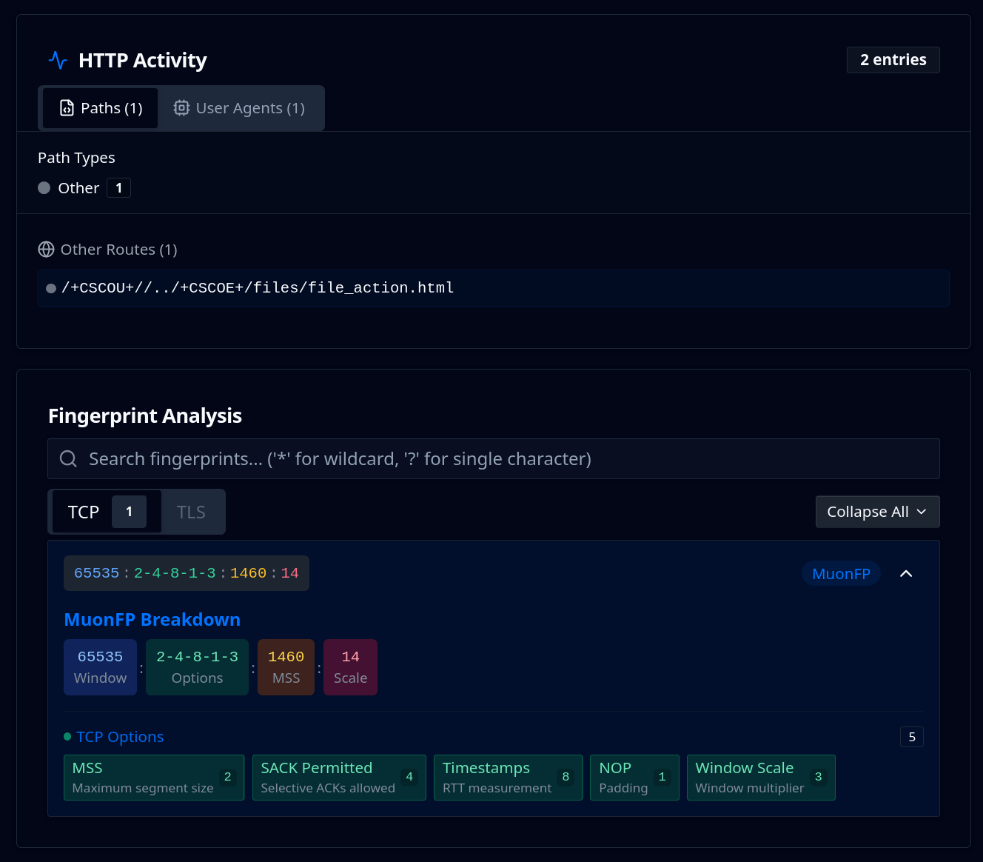The image size is (983, 862).
Task: Toggle the MuonFP badge on the fingerprint card
Action: coord(841,573)
